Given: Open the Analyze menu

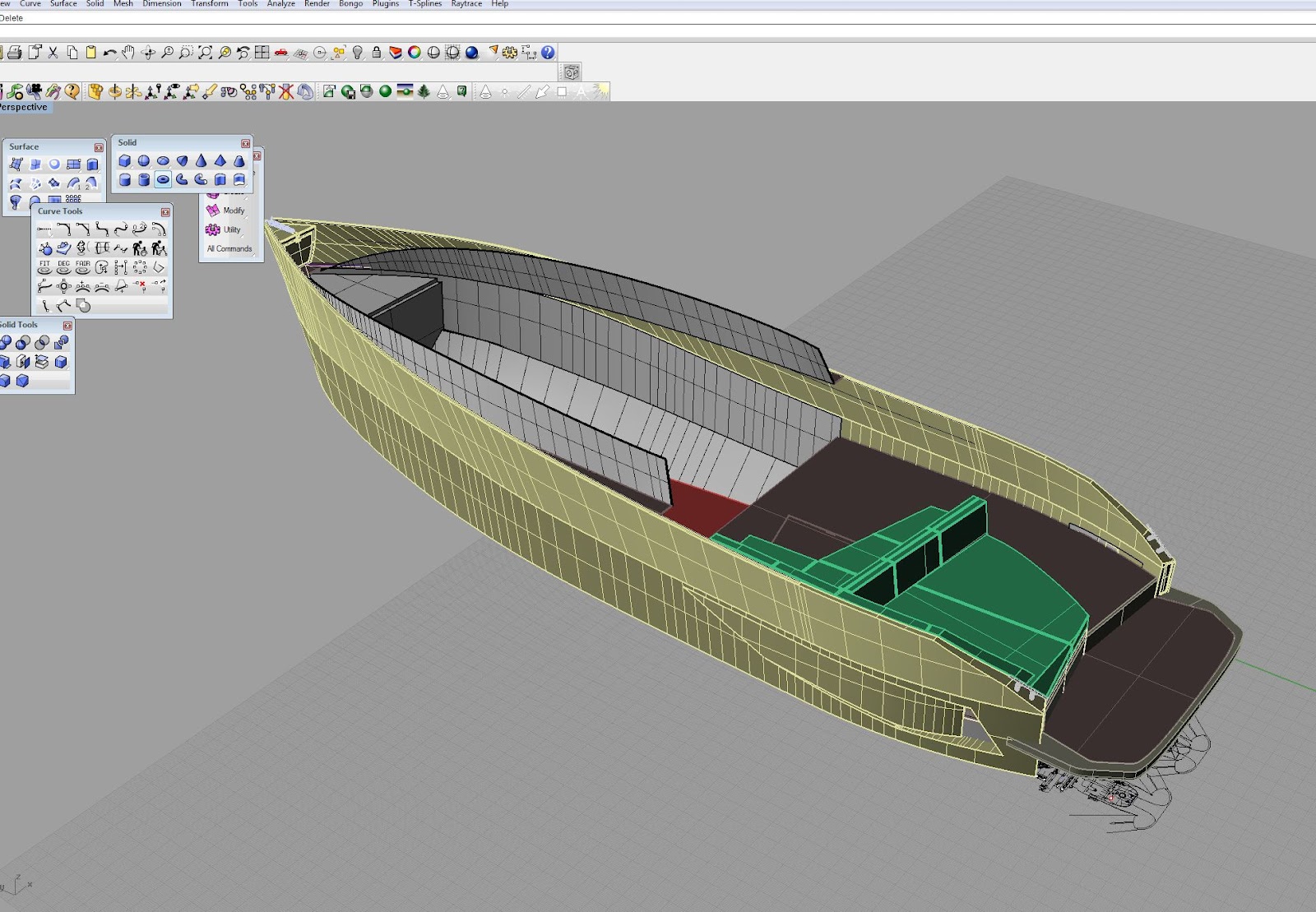Looking at the screenshot, I should (280, 4).
